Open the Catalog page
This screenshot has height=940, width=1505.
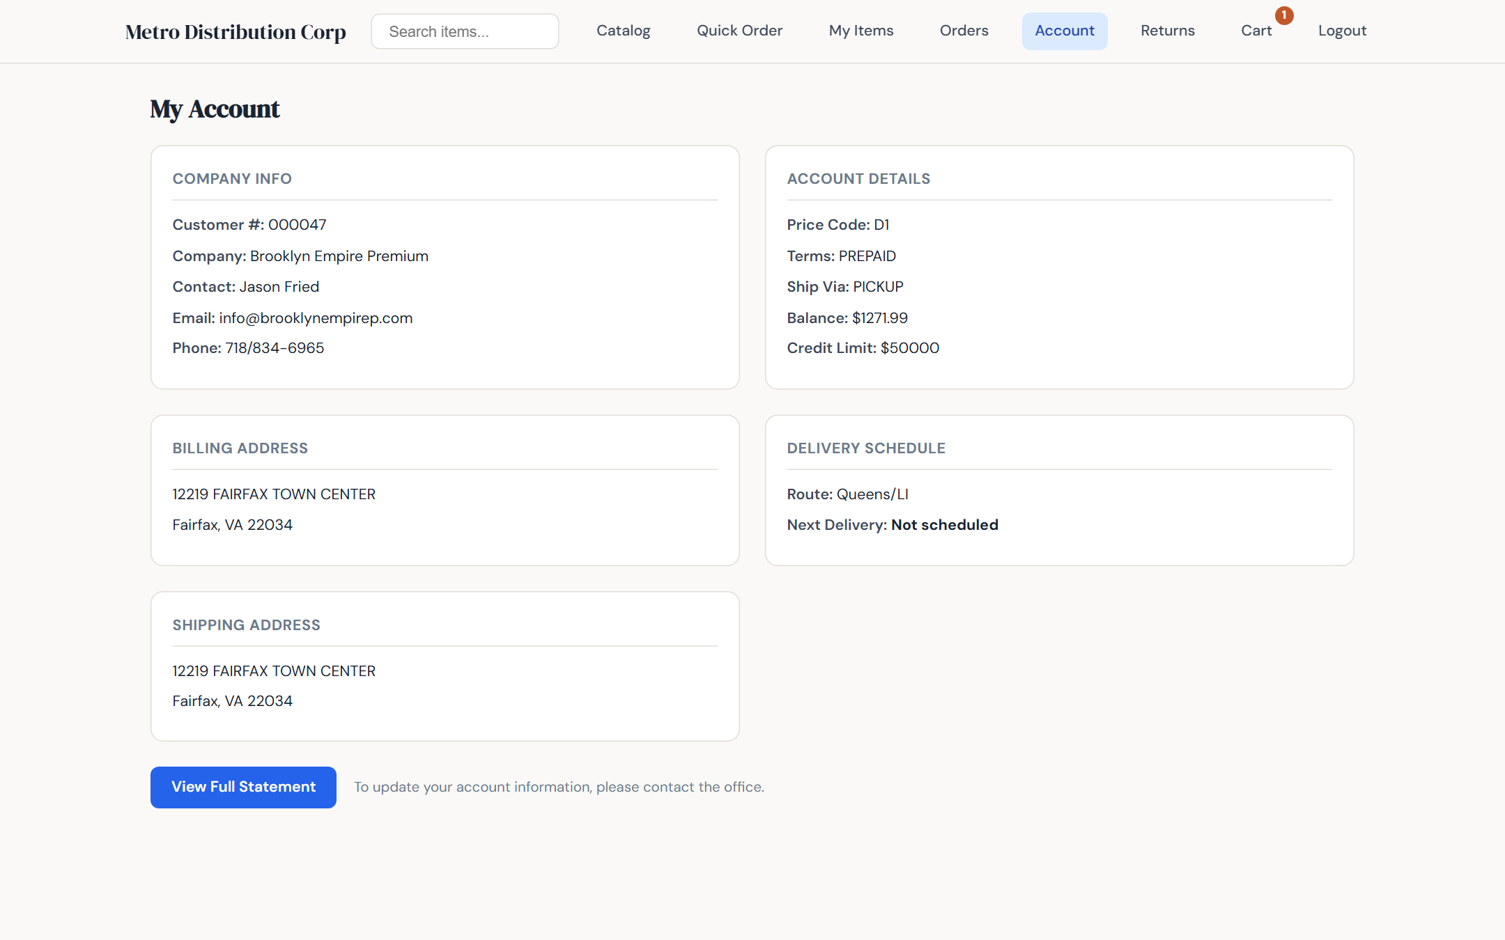[x=624, y=31]
